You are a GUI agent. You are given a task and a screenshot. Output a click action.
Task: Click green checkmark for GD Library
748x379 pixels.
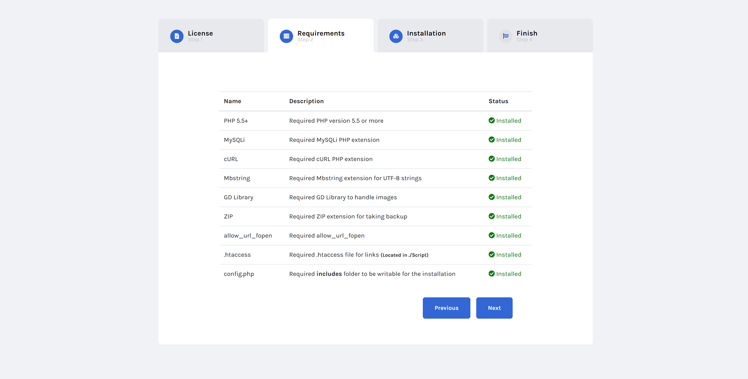point(492,197)
